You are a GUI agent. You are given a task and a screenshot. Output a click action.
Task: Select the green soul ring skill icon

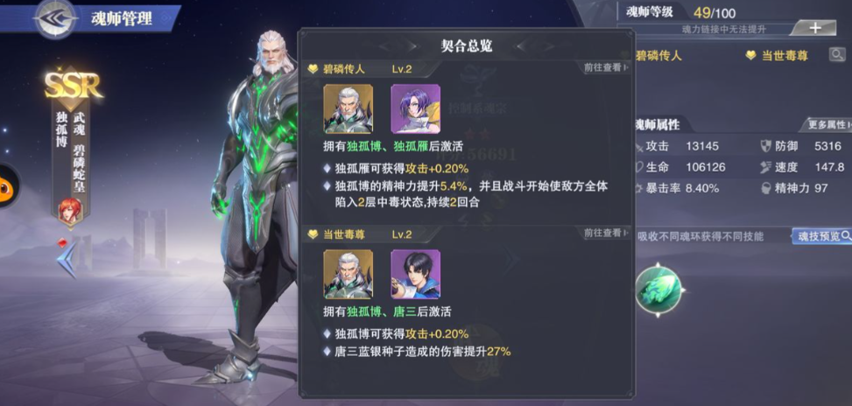point(658,290)
